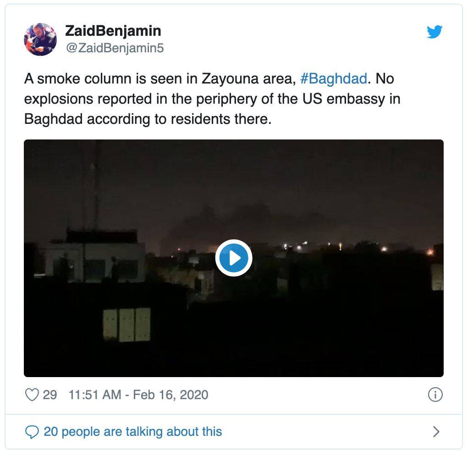The image size is (473, 456).
Task: Click the lit windows in the video thumbnail
Action: pyautogui.click(x=126, y=325)
